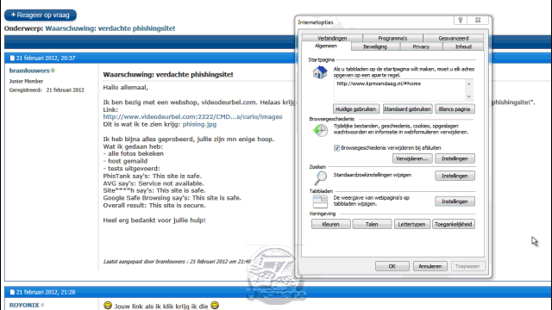Viewport: 552px width, 310px height.
Task: Click the post icon beside 21 februari 2012, 21:28
Action: tap(12, 292)
